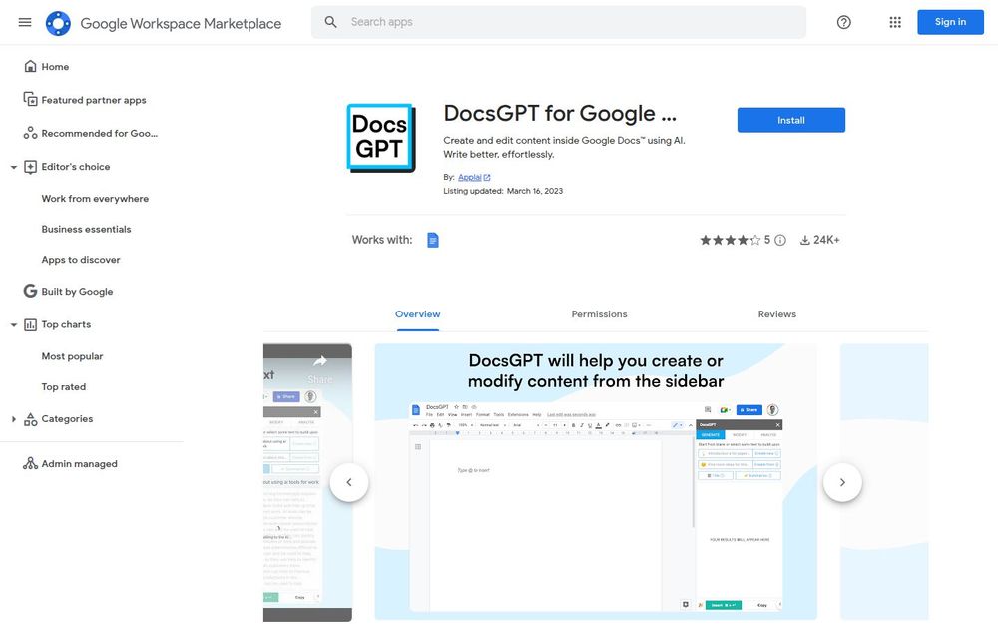Switch to the Permissions tab
This screenshot has height=624, width=998.
pos(599,314)
